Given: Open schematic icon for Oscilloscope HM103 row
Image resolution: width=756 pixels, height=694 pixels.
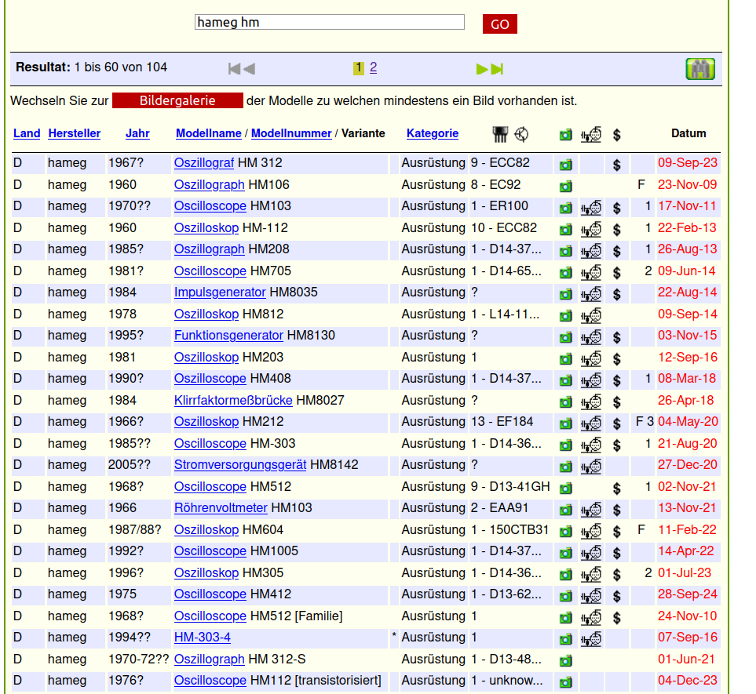Looking at the screenshot, I should 591,208.
